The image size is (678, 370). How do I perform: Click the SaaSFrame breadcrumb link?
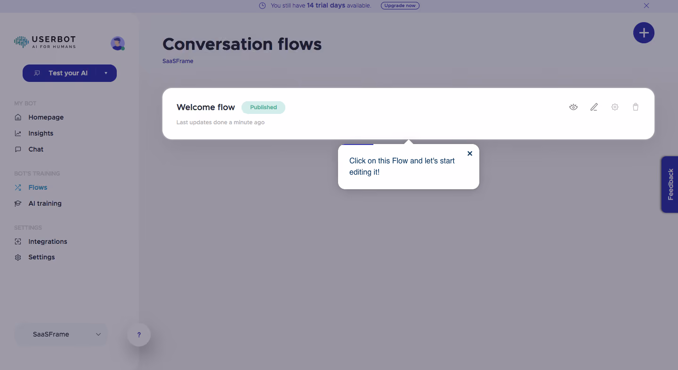(x=178, y=61)
